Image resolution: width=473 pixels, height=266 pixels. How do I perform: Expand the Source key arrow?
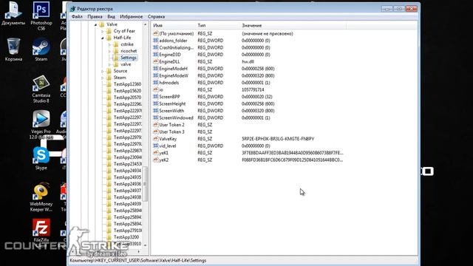click(103, 71)
